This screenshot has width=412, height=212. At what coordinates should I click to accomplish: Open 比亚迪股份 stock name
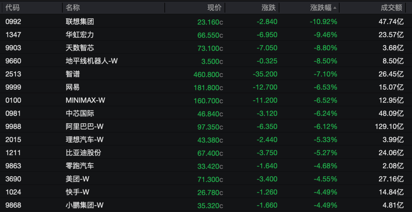(x=83, y=153)
